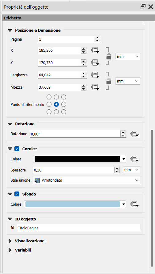Open data-defined override for Y position

point(95,62)
